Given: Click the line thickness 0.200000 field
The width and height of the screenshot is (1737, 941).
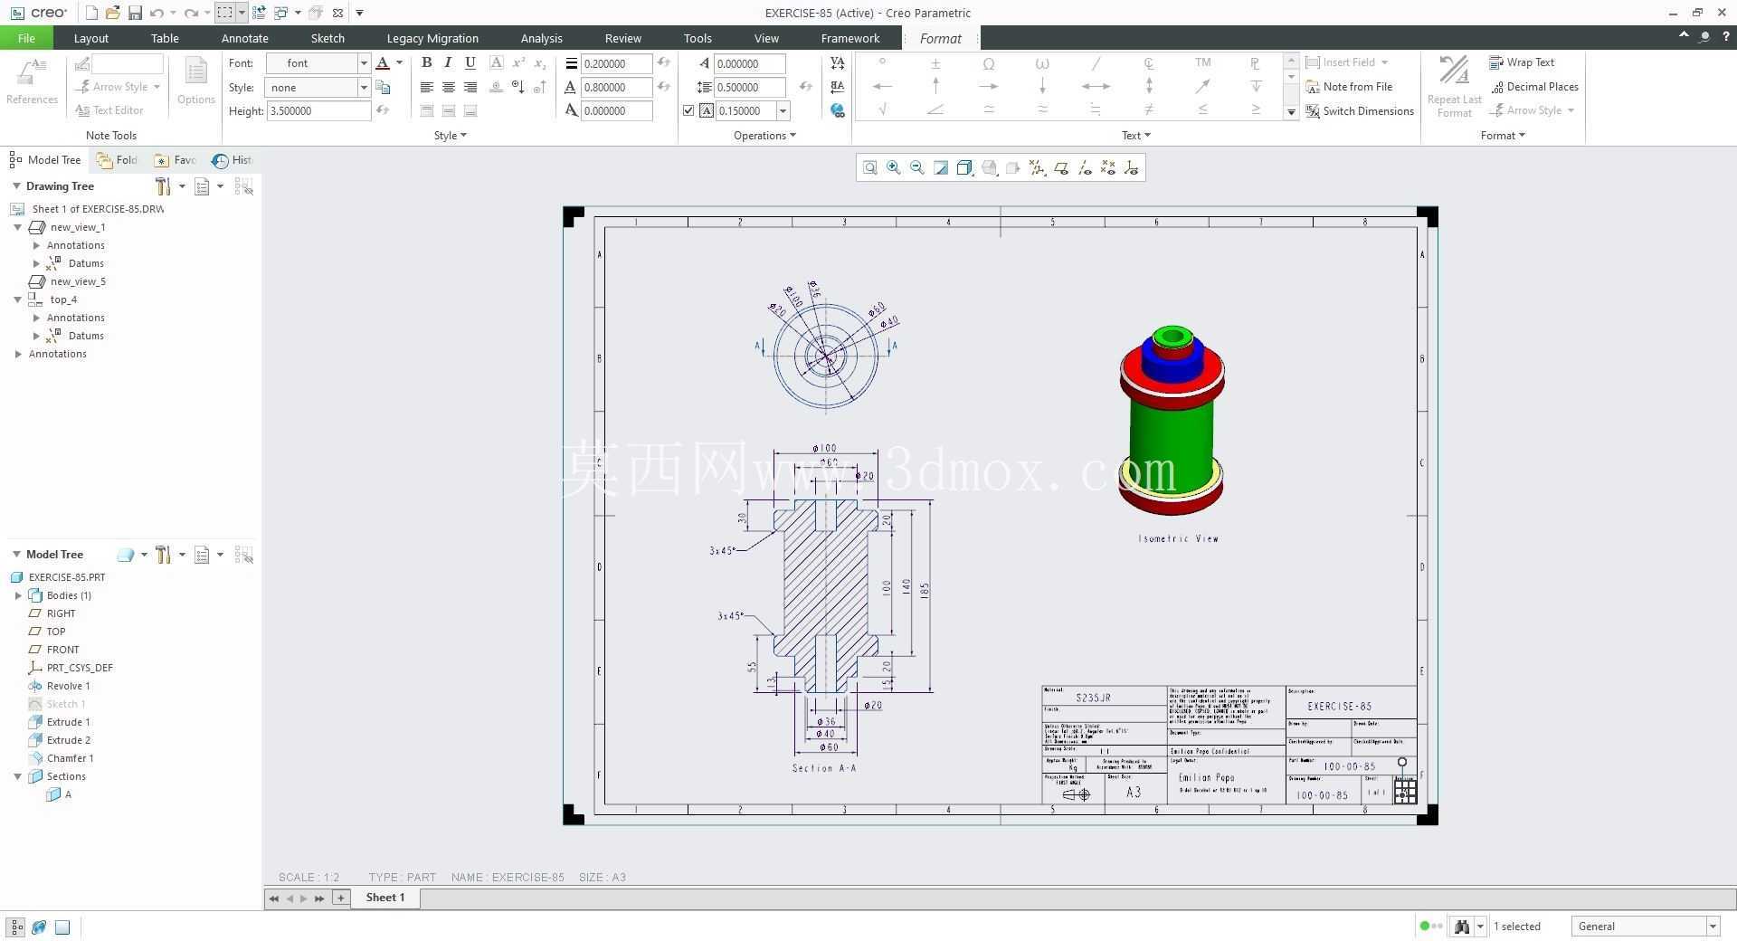Looking at the screenshot, I should pyautogui.click(x=616, y=63).
